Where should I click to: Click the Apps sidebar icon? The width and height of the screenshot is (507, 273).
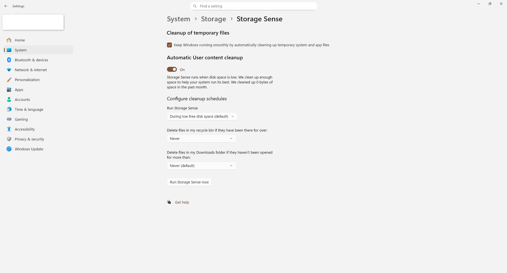point(9,89)
